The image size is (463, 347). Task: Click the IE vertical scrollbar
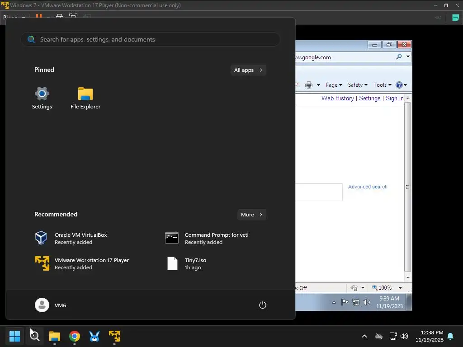tap(408, 187)
